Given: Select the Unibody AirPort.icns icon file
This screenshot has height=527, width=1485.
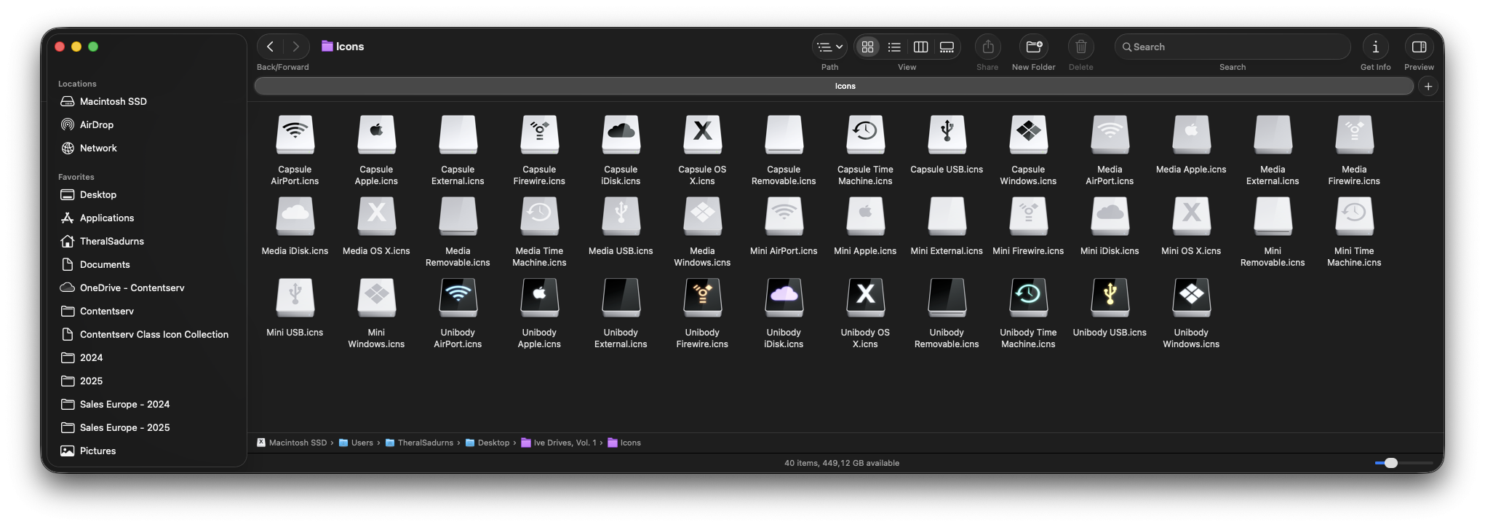Looking at the screenshot, I should [x=458, y=298].
